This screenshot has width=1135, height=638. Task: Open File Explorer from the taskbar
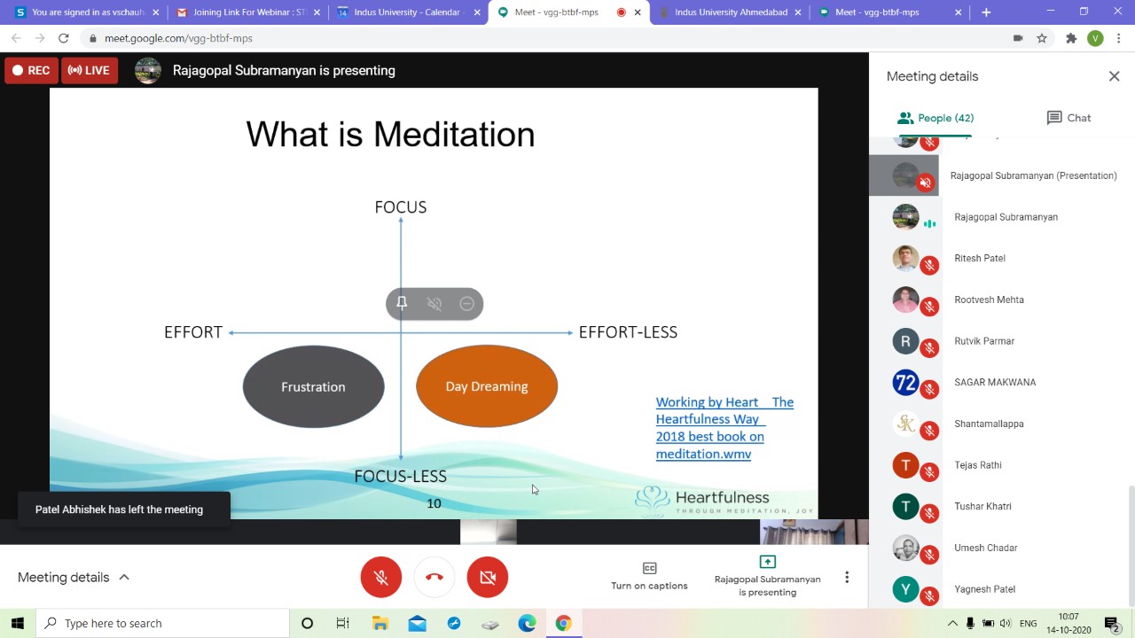[x=380, y=623]
